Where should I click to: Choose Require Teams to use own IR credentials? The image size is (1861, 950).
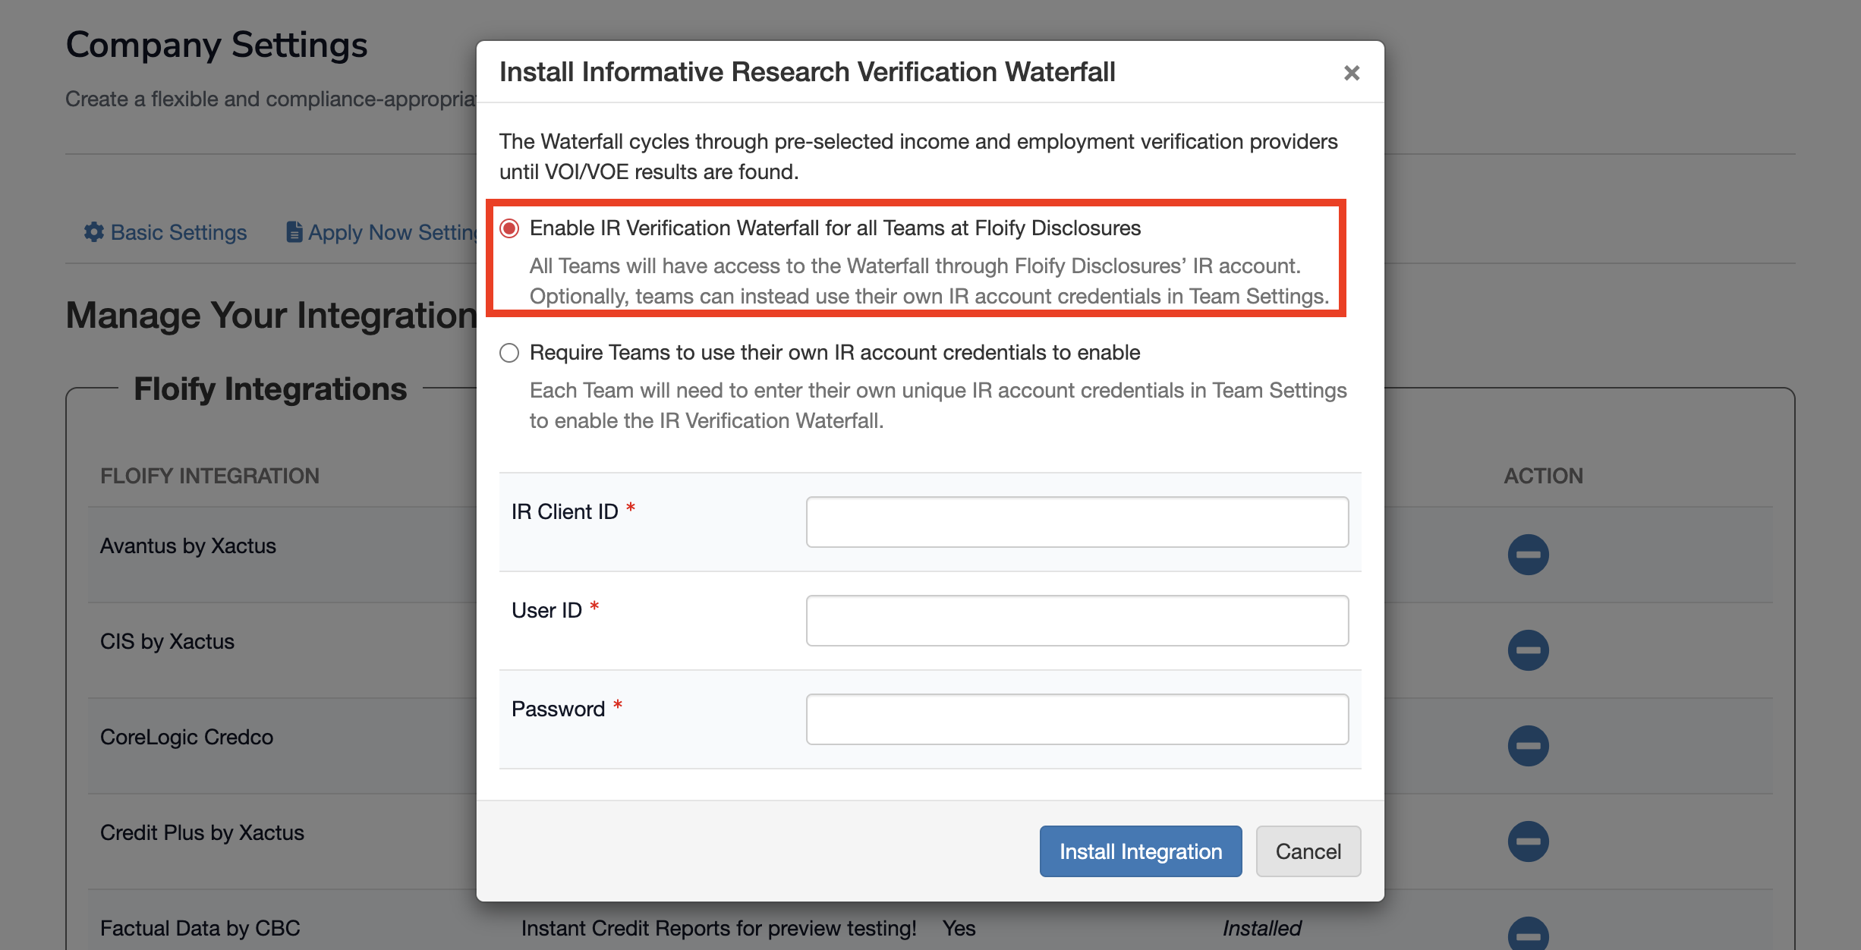[x=509, y=353]
